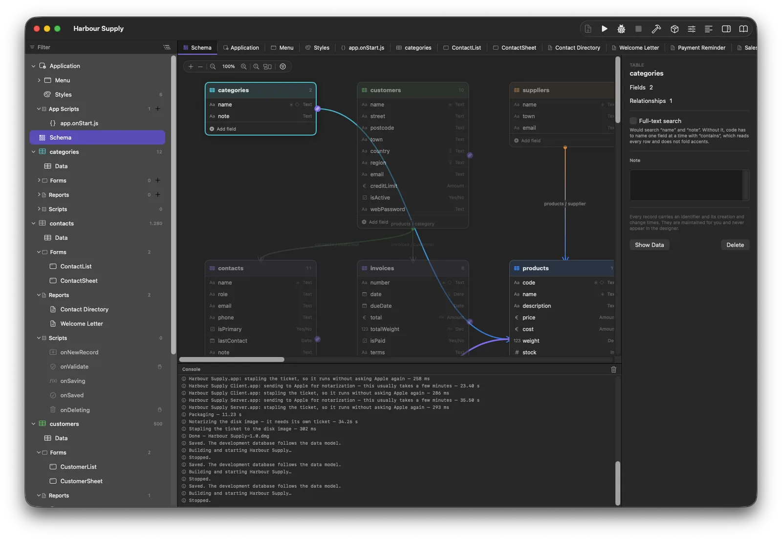Click the document download icon in toolbar
Screen dimensions: 782x540
(x=588, y=29)
